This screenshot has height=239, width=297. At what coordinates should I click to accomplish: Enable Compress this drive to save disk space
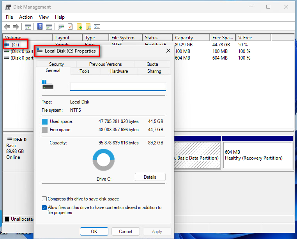click(x=44, y=199)
